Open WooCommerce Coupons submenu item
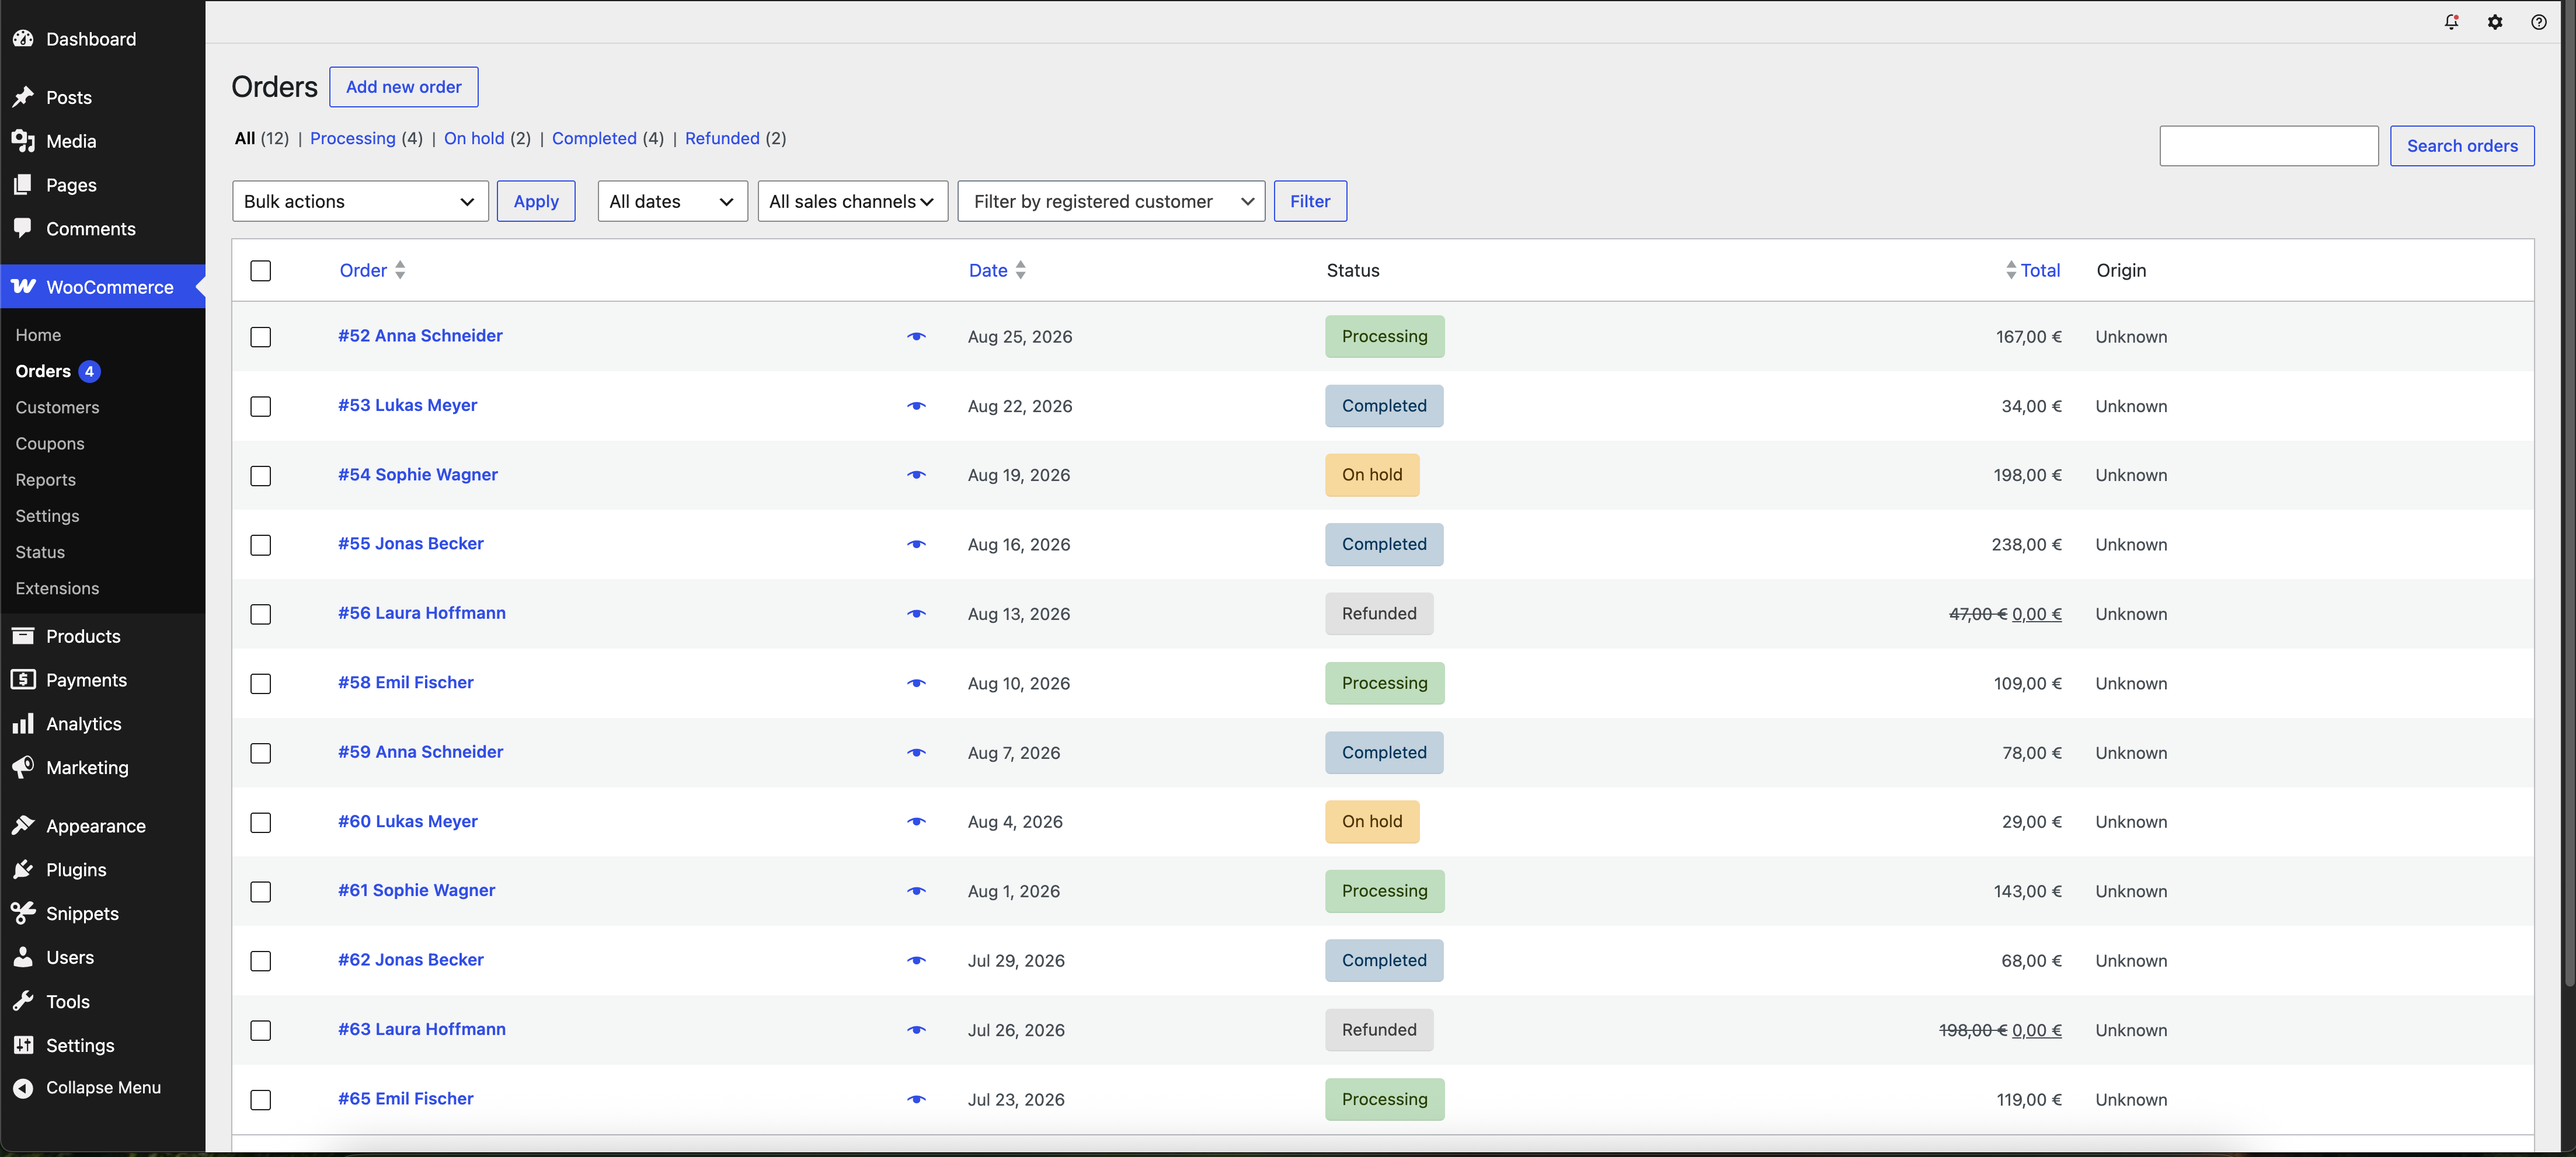Viewport: 2576px width, 1157px height. pyautogui.click(x=50, y=443)
